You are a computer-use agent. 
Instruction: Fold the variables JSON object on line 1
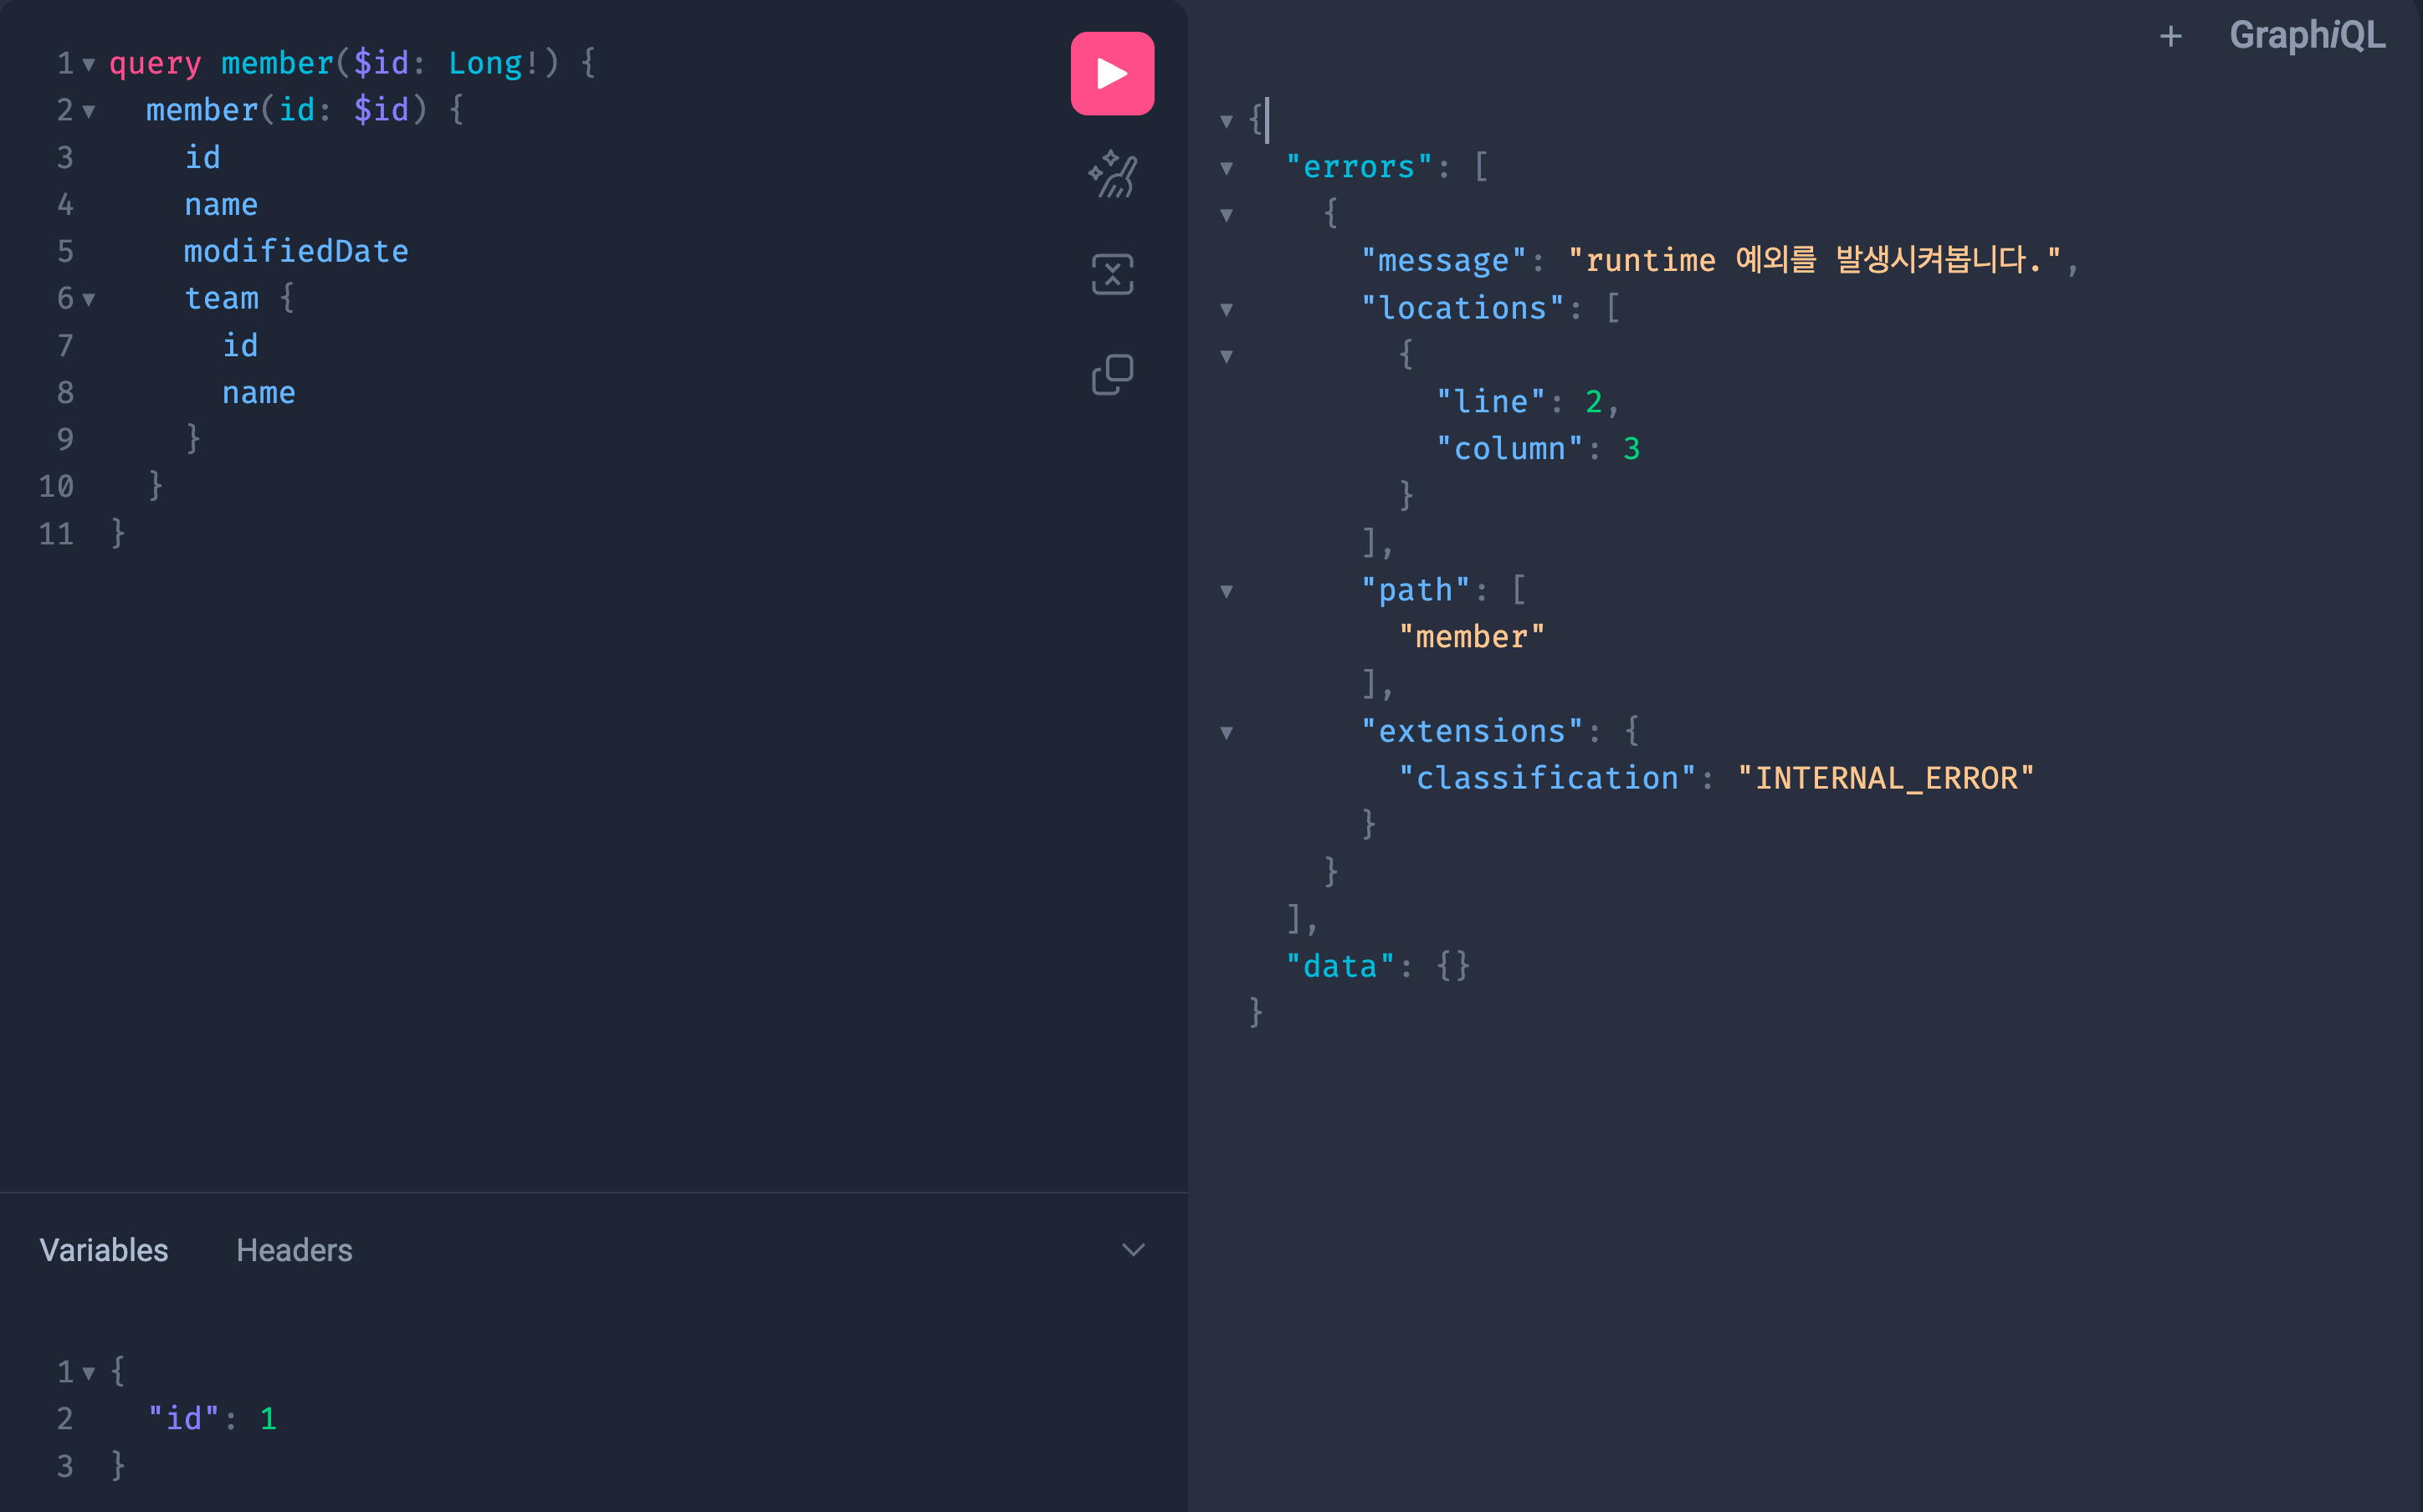(89, 1373)
